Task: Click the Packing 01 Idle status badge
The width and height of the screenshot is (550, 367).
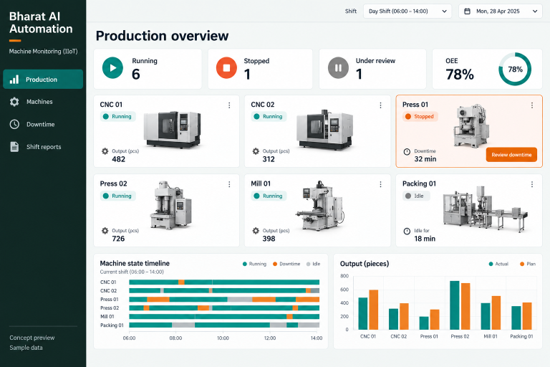Action: pyautogui.click(x=416, y=196)
